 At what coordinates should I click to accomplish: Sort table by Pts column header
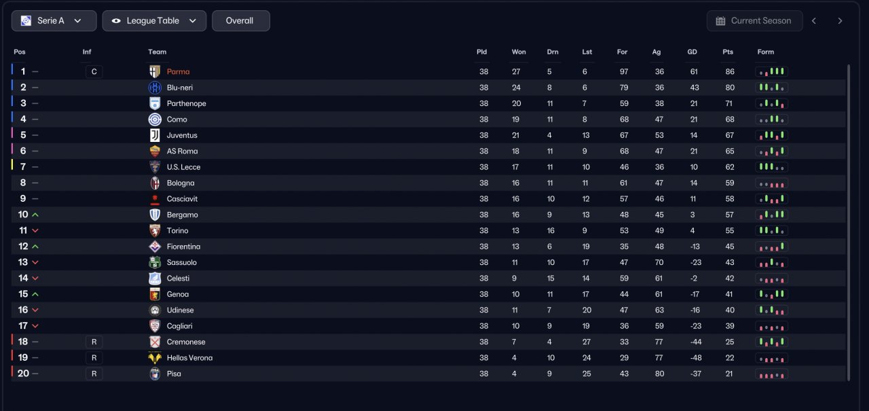[x=728, y=52]
